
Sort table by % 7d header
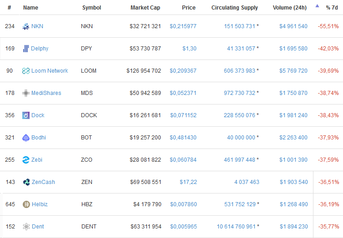[332, 8]
